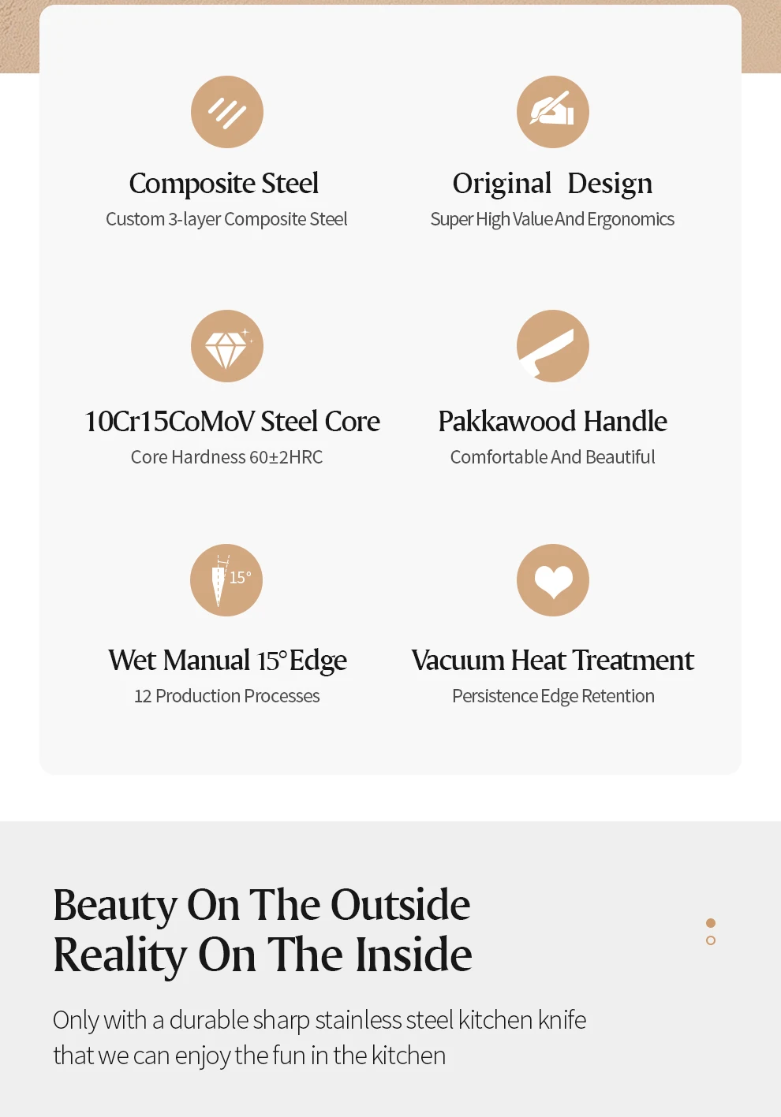The height and width of the screenshot is (1117, 781).
Task: Click the heart Vacuum Heat Treatment icon
Action: click(552, 580)
